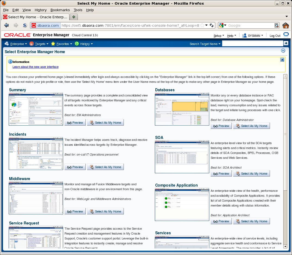The height and width of the screenshot is (255, 292).
Task: Click the Google search box
Action: tap(251, 25)
